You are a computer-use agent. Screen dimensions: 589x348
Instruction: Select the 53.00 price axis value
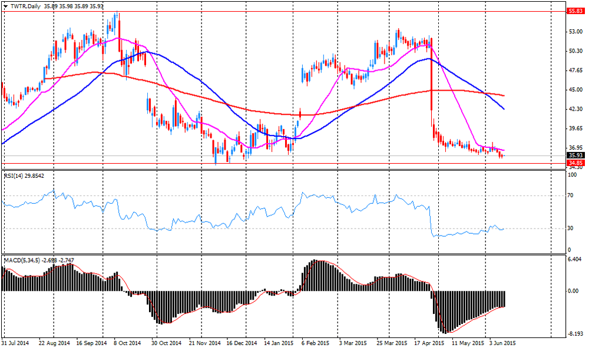(x=576, y=32)
